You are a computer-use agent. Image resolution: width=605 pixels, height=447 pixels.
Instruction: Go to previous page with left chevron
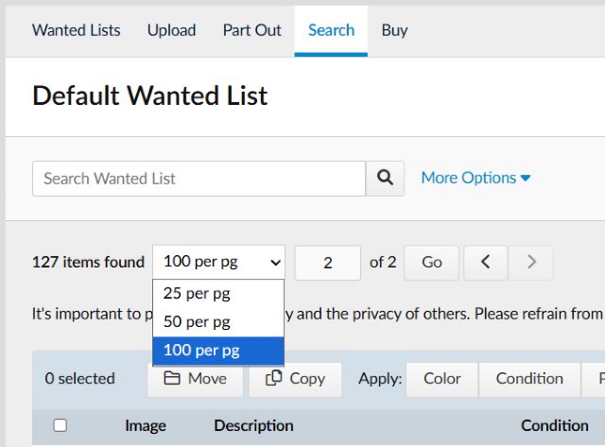pyautogui.click(x=486, y=263)
